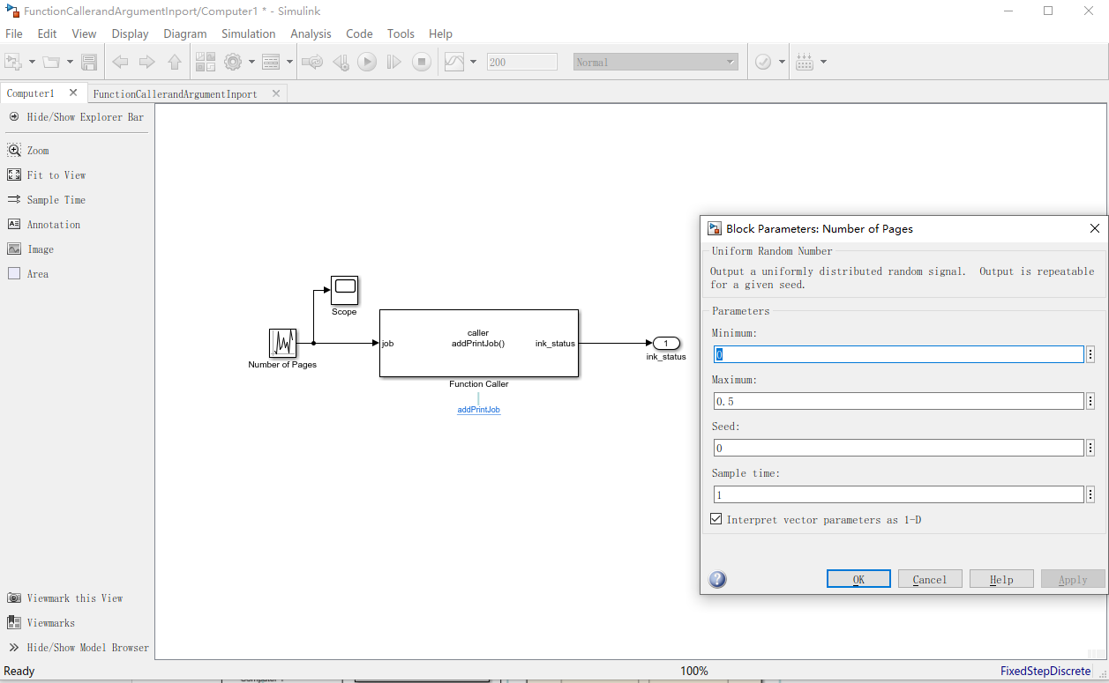1109x683 pixels.
Task: Toggle Hide/Show Explorer Bar
Action: pos(77,116)
